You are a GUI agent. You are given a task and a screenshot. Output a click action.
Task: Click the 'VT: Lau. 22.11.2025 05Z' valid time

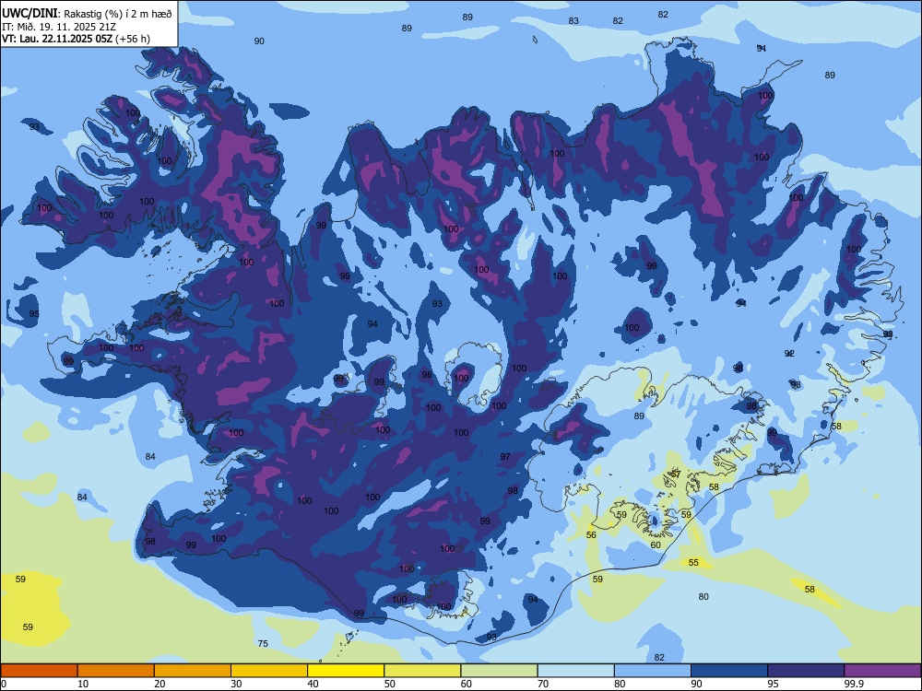(57, 39)
